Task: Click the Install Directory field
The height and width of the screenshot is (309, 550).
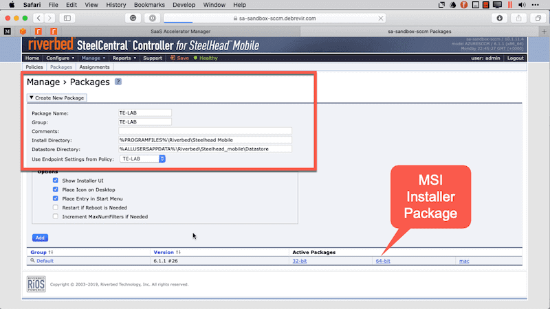Action: click(x=205, y=140)
